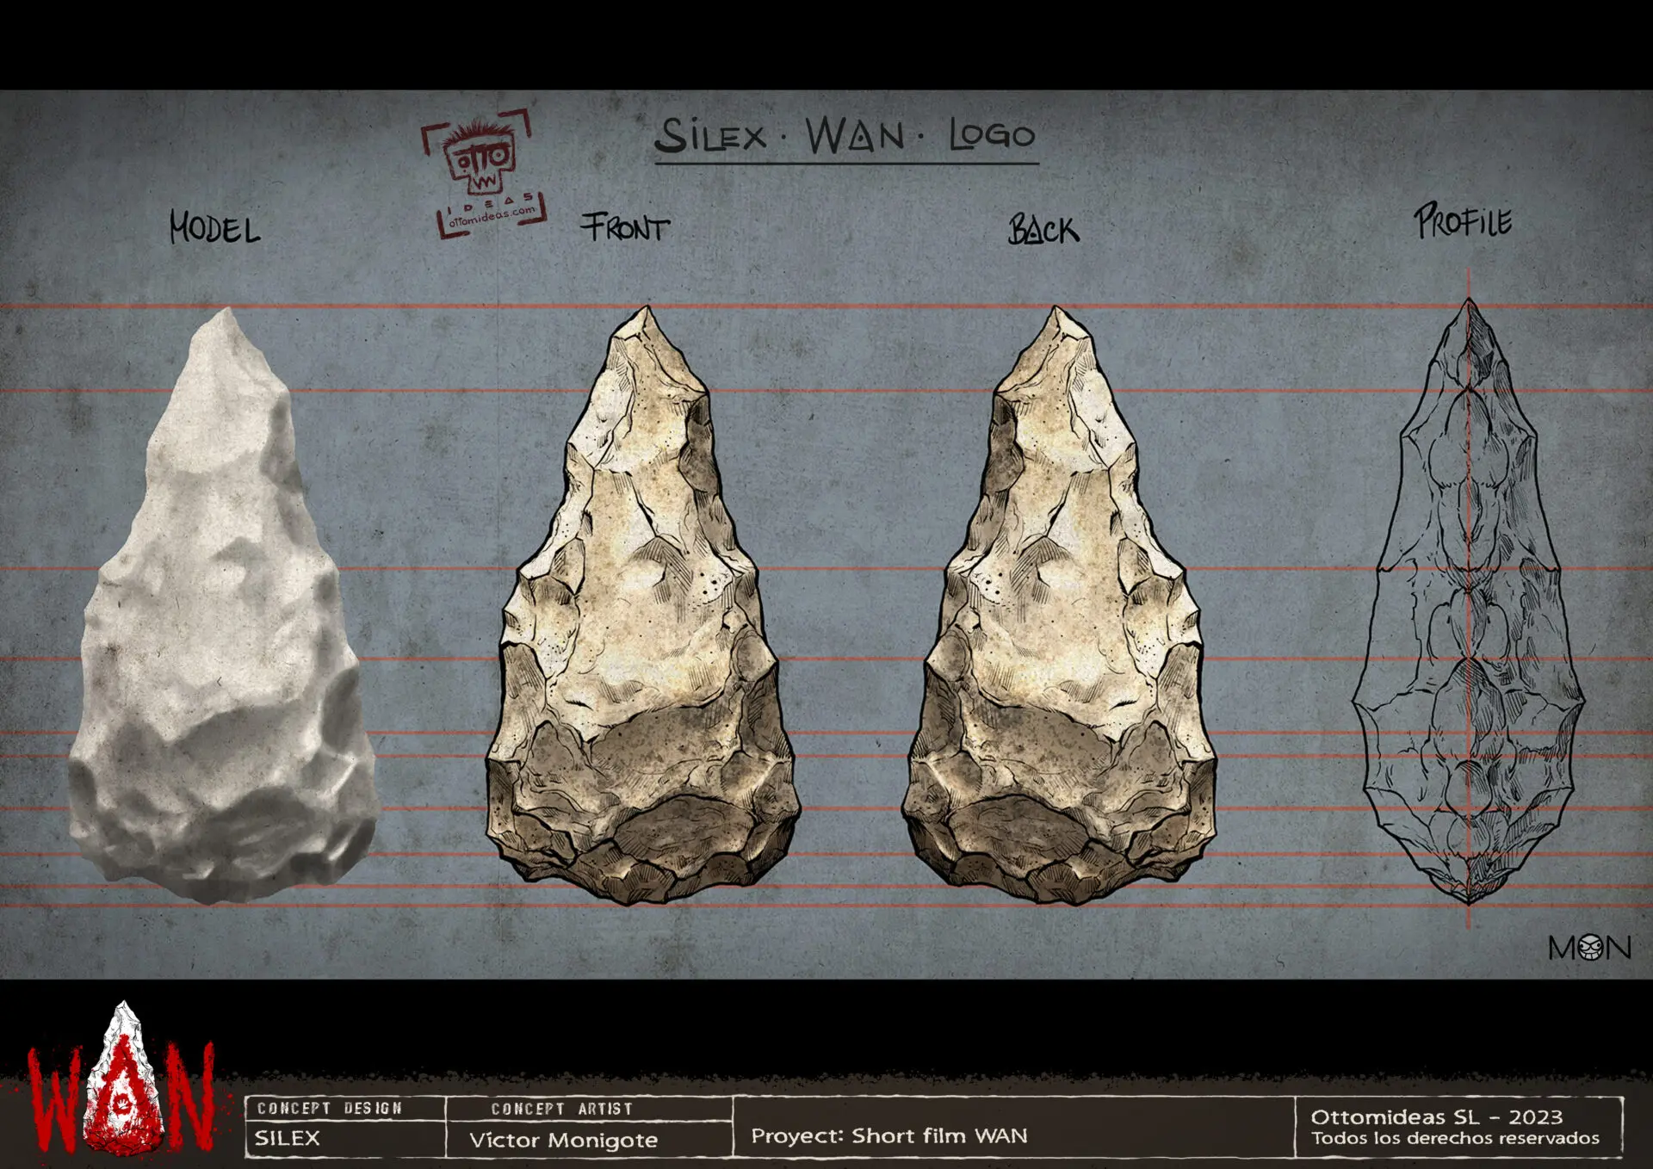The height and width of the screenshot is (1169, 1653).
Task: Select the back view flint illustration
Action: [1059, 605]
